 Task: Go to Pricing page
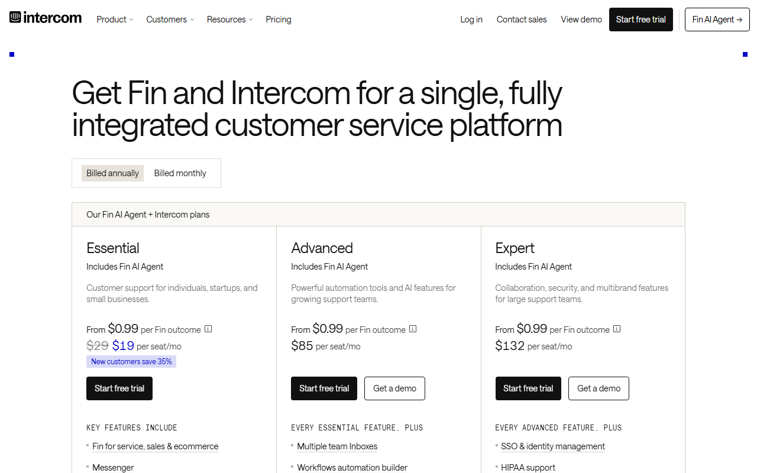279,20
